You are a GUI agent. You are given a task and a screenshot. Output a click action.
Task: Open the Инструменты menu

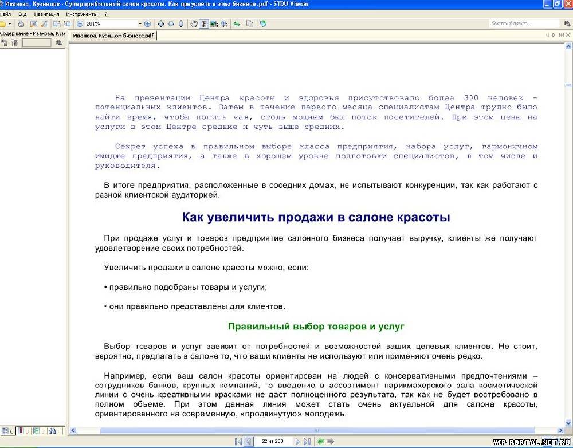82,14
